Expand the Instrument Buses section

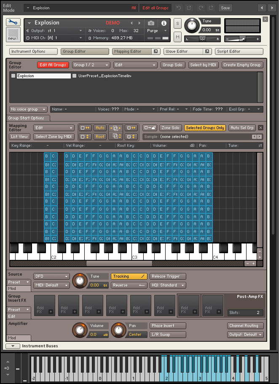click(13, 346)
